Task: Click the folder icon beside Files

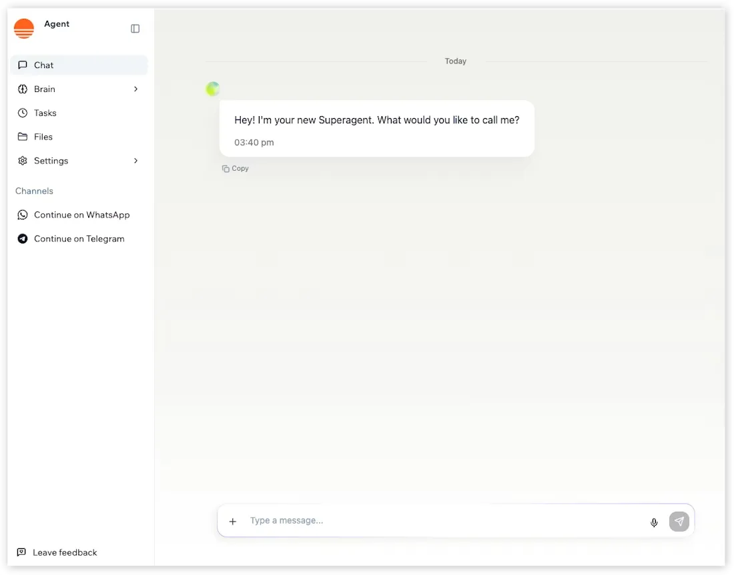Action: click(23, 137)
